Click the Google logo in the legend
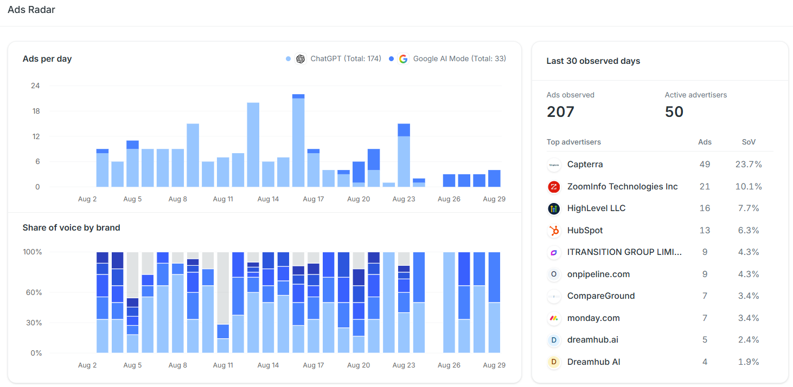The height and width of the screenshot is (387, 793). 403,59
